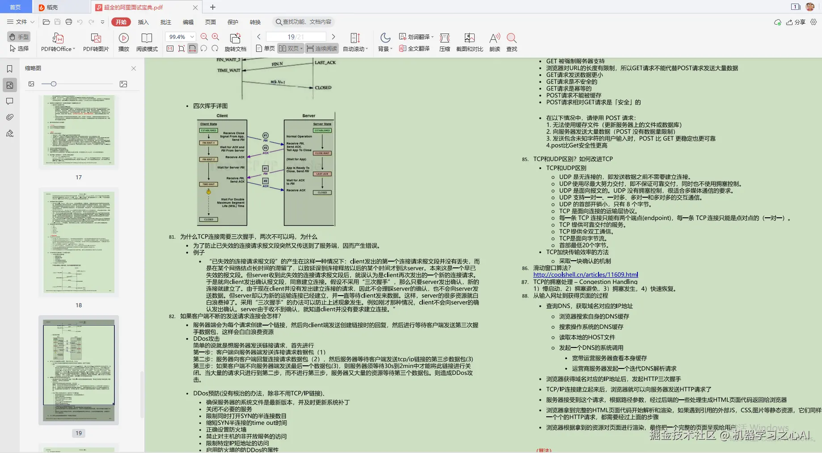Start 播放 slideshow playback
Viewport: 822px width, 453px height.
click(x=124, y=42)
